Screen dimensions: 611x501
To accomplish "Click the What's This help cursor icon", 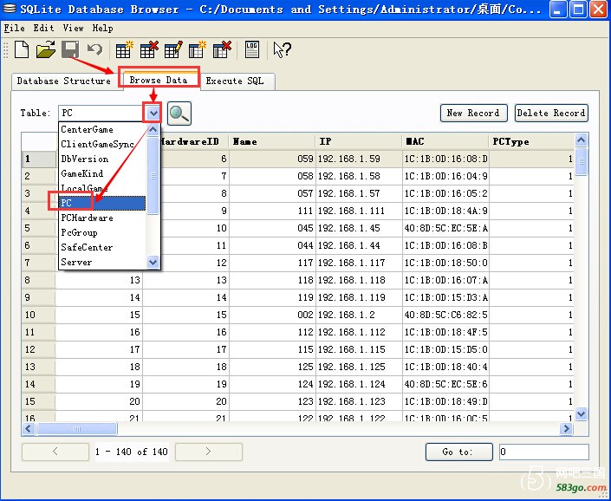I will point(282,49).
